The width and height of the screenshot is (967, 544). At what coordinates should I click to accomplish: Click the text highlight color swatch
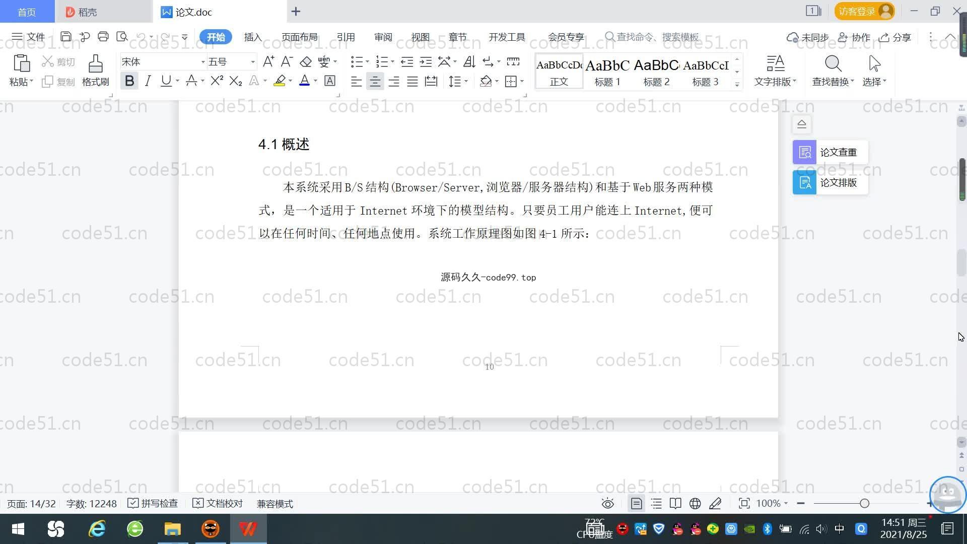(280, 81)
